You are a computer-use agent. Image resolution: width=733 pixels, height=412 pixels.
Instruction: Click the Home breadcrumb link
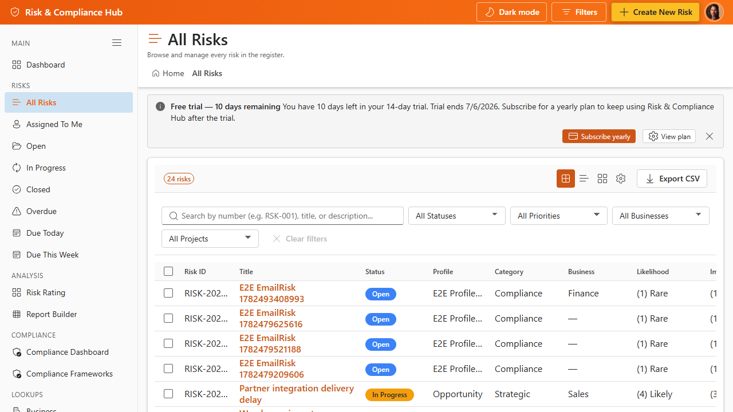tap(168, 73)
